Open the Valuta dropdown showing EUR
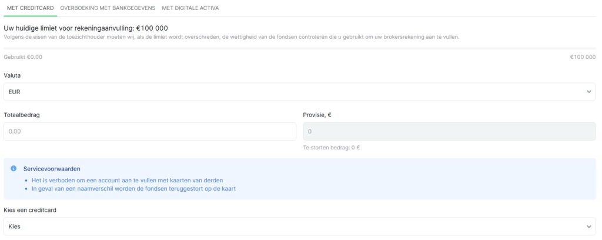Viewport: 602px width, 240px height. (294, 92)
